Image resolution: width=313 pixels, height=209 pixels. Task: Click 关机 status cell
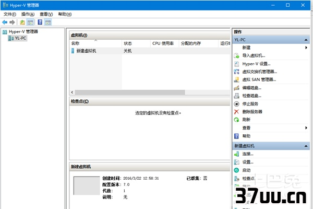tap(128, 51)
